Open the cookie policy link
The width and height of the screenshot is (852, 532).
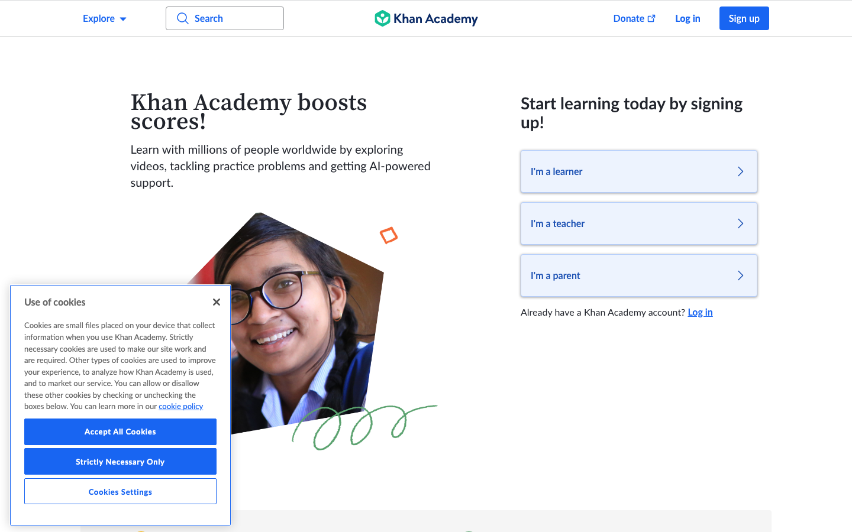[x=181, y=407]
